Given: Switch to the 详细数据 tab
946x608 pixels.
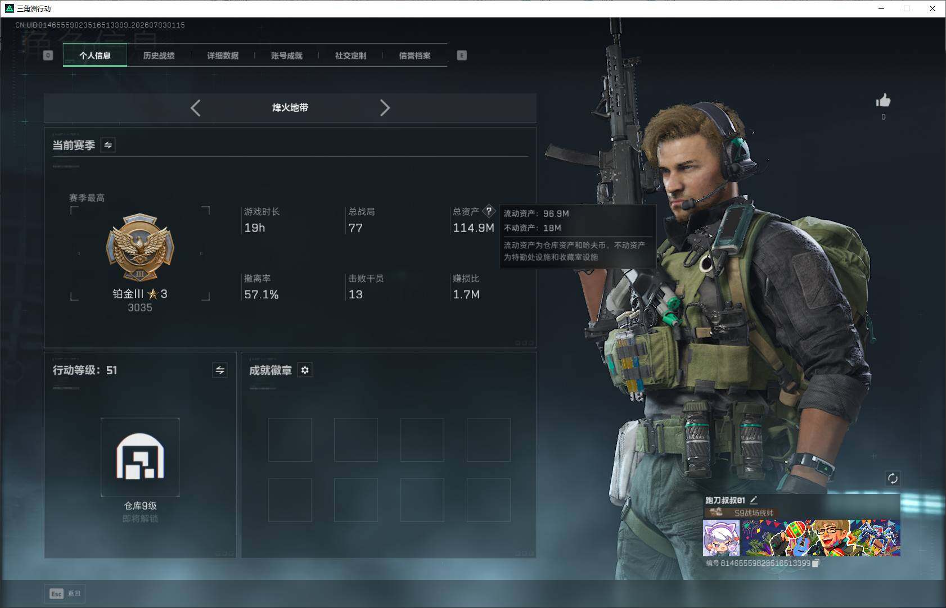Looking at the screenshot, I should pyautogui.click(x=223, y=56).
